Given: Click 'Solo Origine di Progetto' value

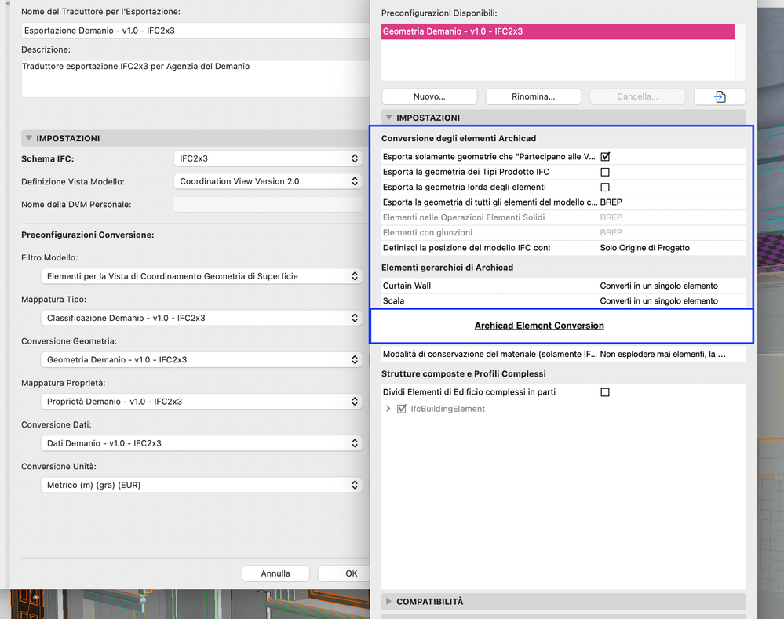Looking at the screenshot, I should 644,247.
